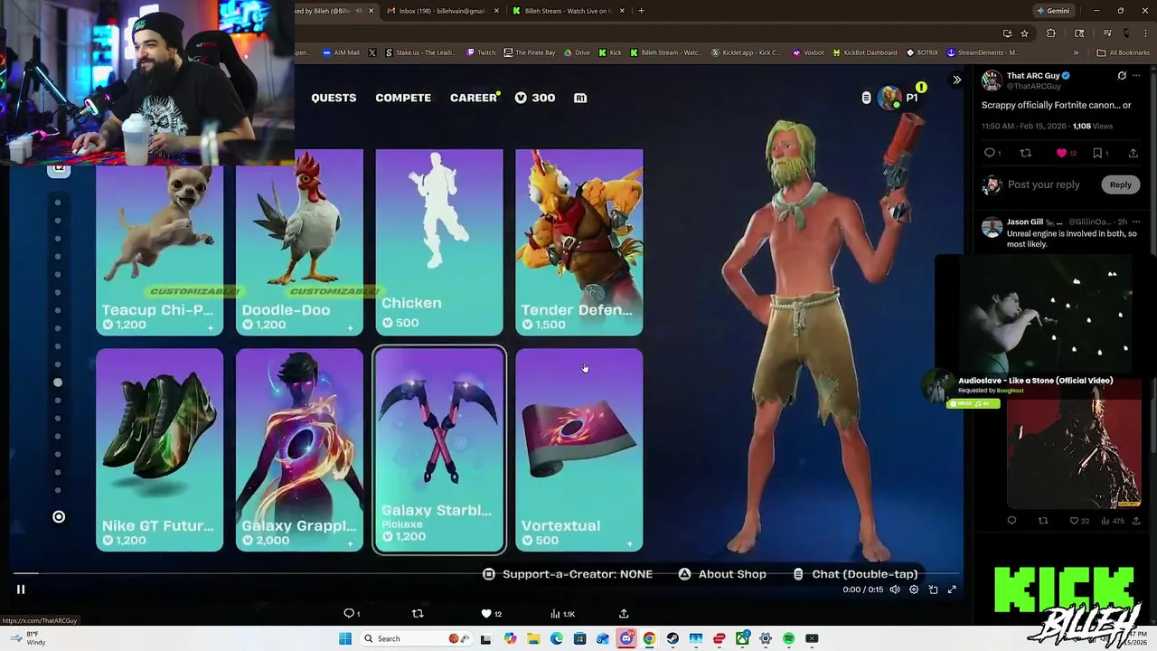The image size is (1157, 651).
Task: Open Jason Gill's profile name
Action: click(x=1024, y=222)
